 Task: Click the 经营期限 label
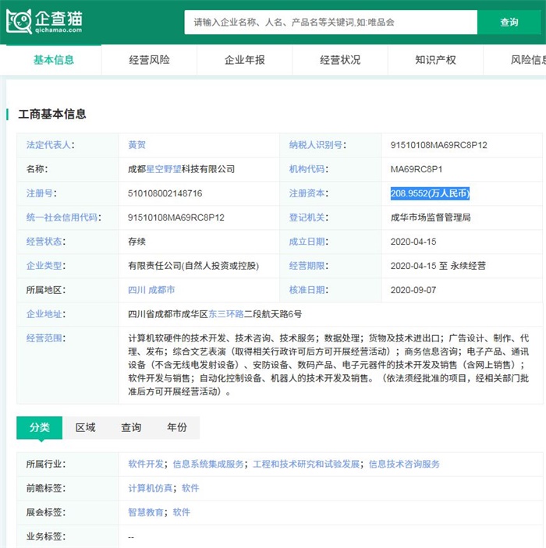click(x=307, y=266)
